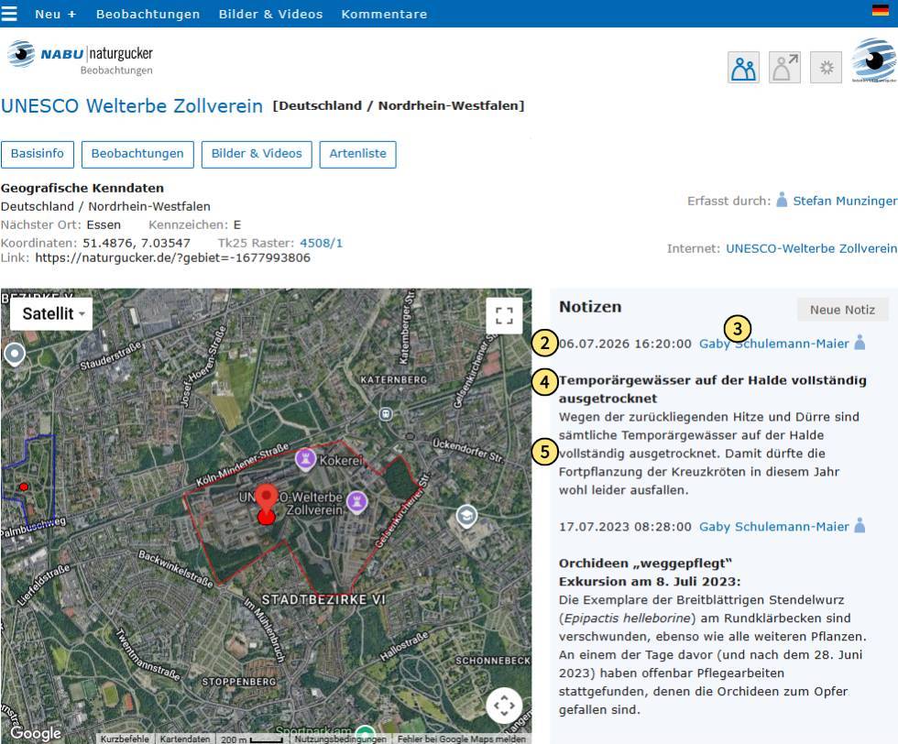
Task: Click the purple Kokerei landmark marker
Action: click(305, 459)
